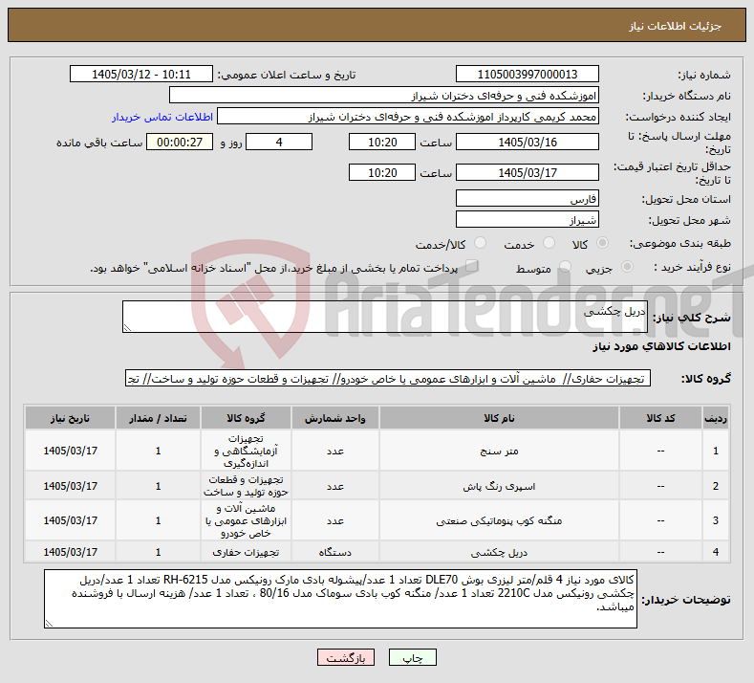This screenshot has height=683, width=754.
Task: Click the requester name field محمد کریمی
Action: 408,117
